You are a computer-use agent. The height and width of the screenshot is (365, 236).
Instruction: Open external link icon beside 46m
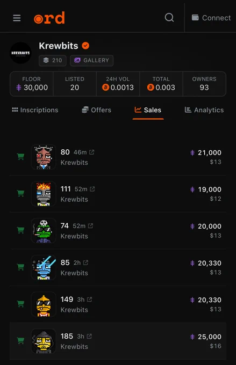click(x=91, y=152)
